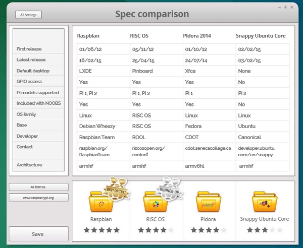This screenshot has width=303, height=248.
Task: Click the Raspbian Team cell
Action: (x=104, y=137)
